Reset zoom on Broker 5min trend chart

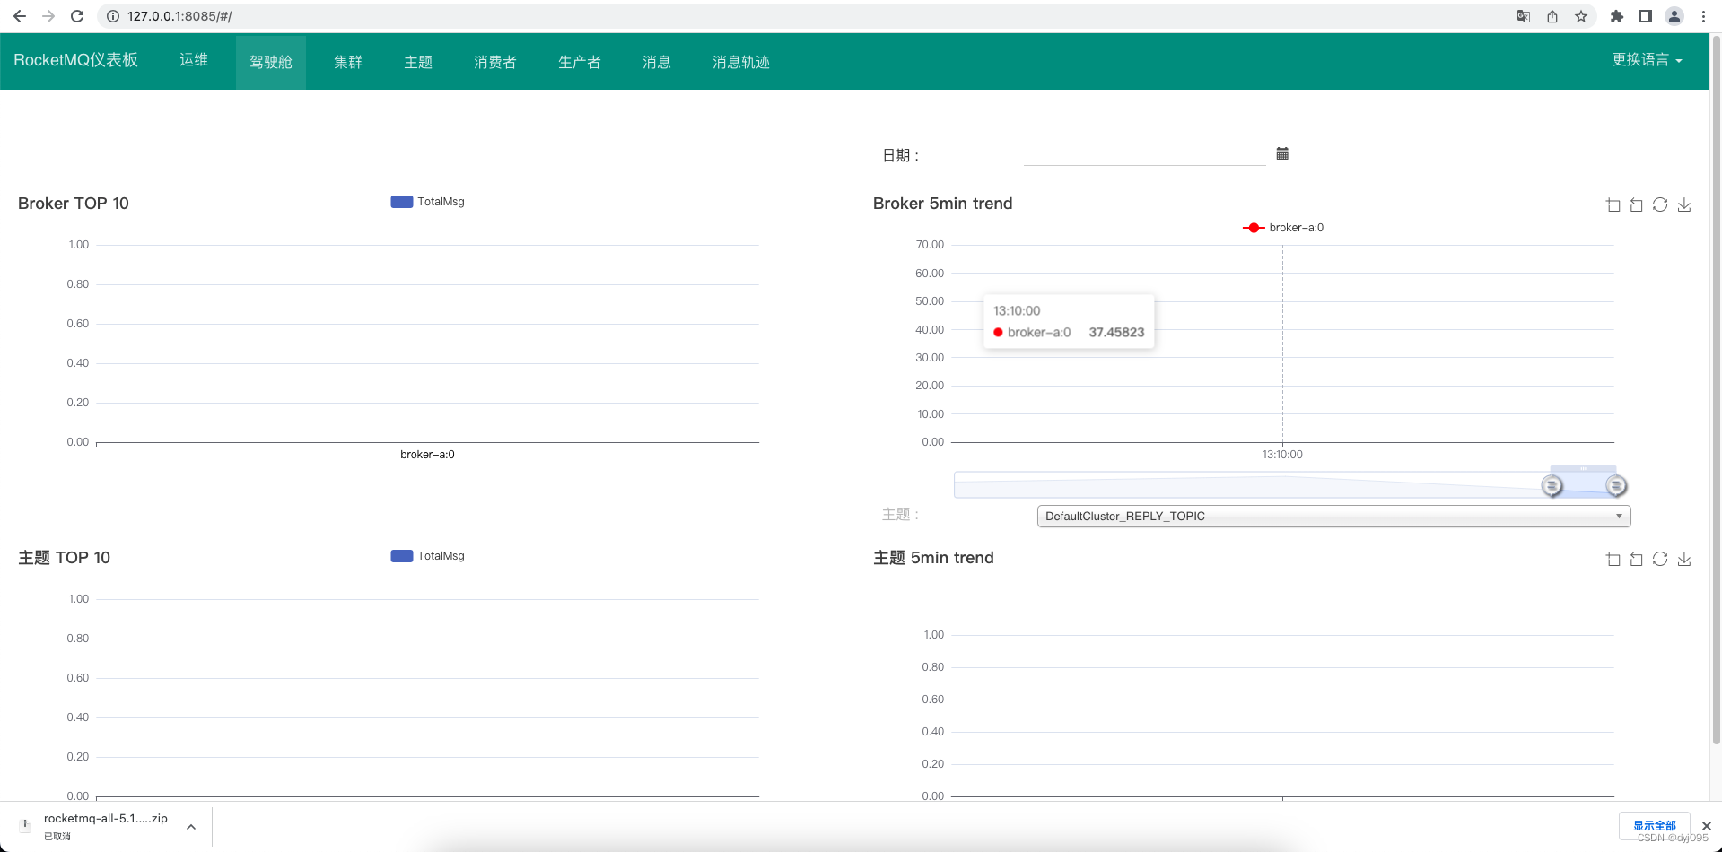[1637, 204]
